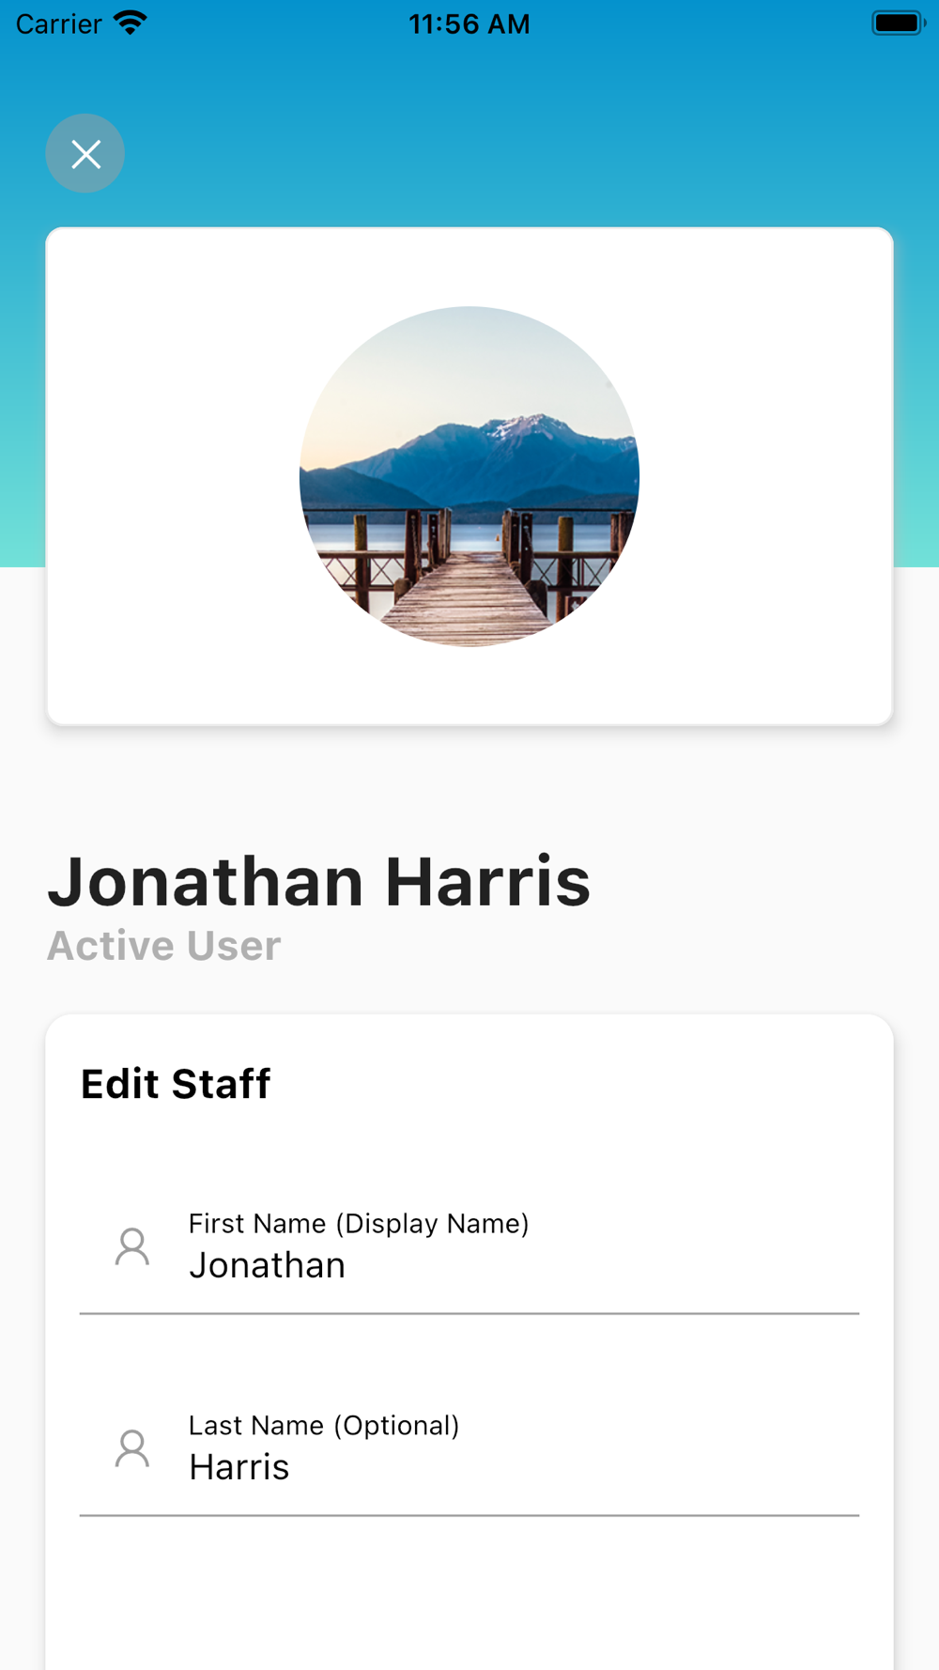The width and height of the screenshot is (939, 1670).
Task: Tap the 11:56 AM clock
Action: (x=469, y=23)
